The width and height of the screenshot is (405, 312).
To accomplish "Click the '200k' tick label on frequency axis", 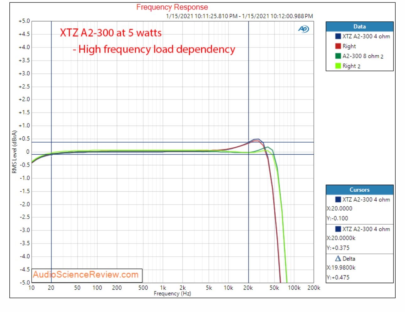I will tap(314, 288).
